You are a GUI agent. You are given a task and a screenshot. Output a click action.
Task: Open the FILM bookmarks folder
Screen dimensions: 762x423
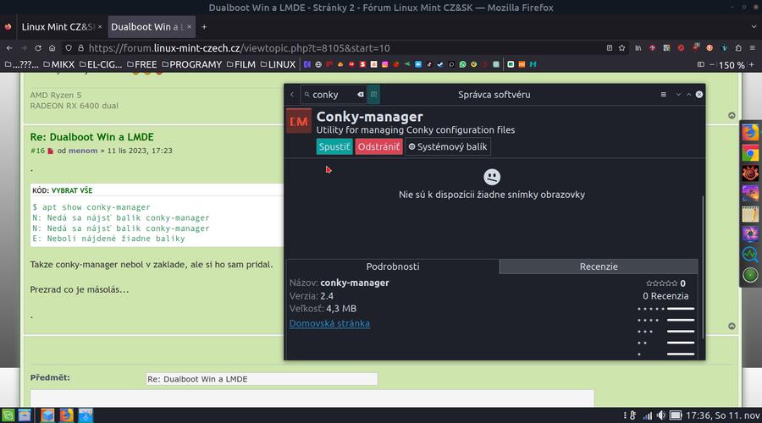pos(240,64)
